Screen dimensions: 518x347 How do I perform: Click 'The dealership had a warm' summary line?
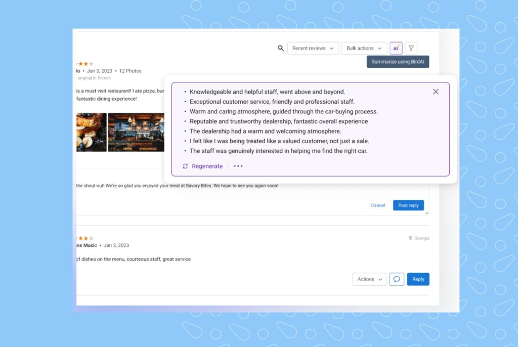(265, 131)
